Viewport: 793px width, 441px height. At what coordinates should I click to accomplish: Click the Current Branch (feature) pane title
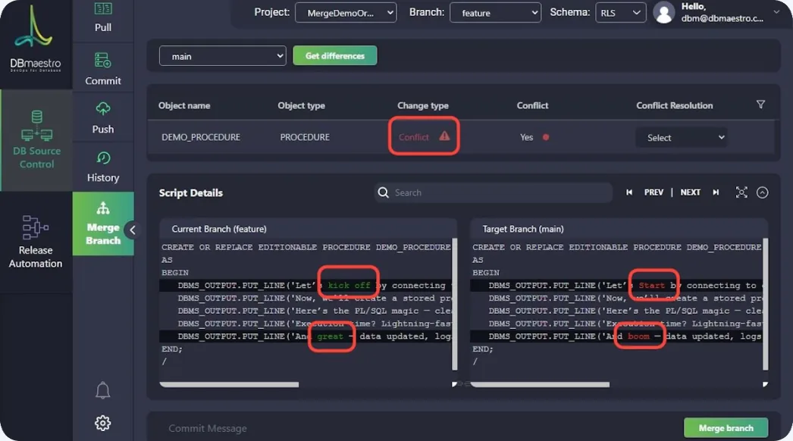[x=219, y=229]
